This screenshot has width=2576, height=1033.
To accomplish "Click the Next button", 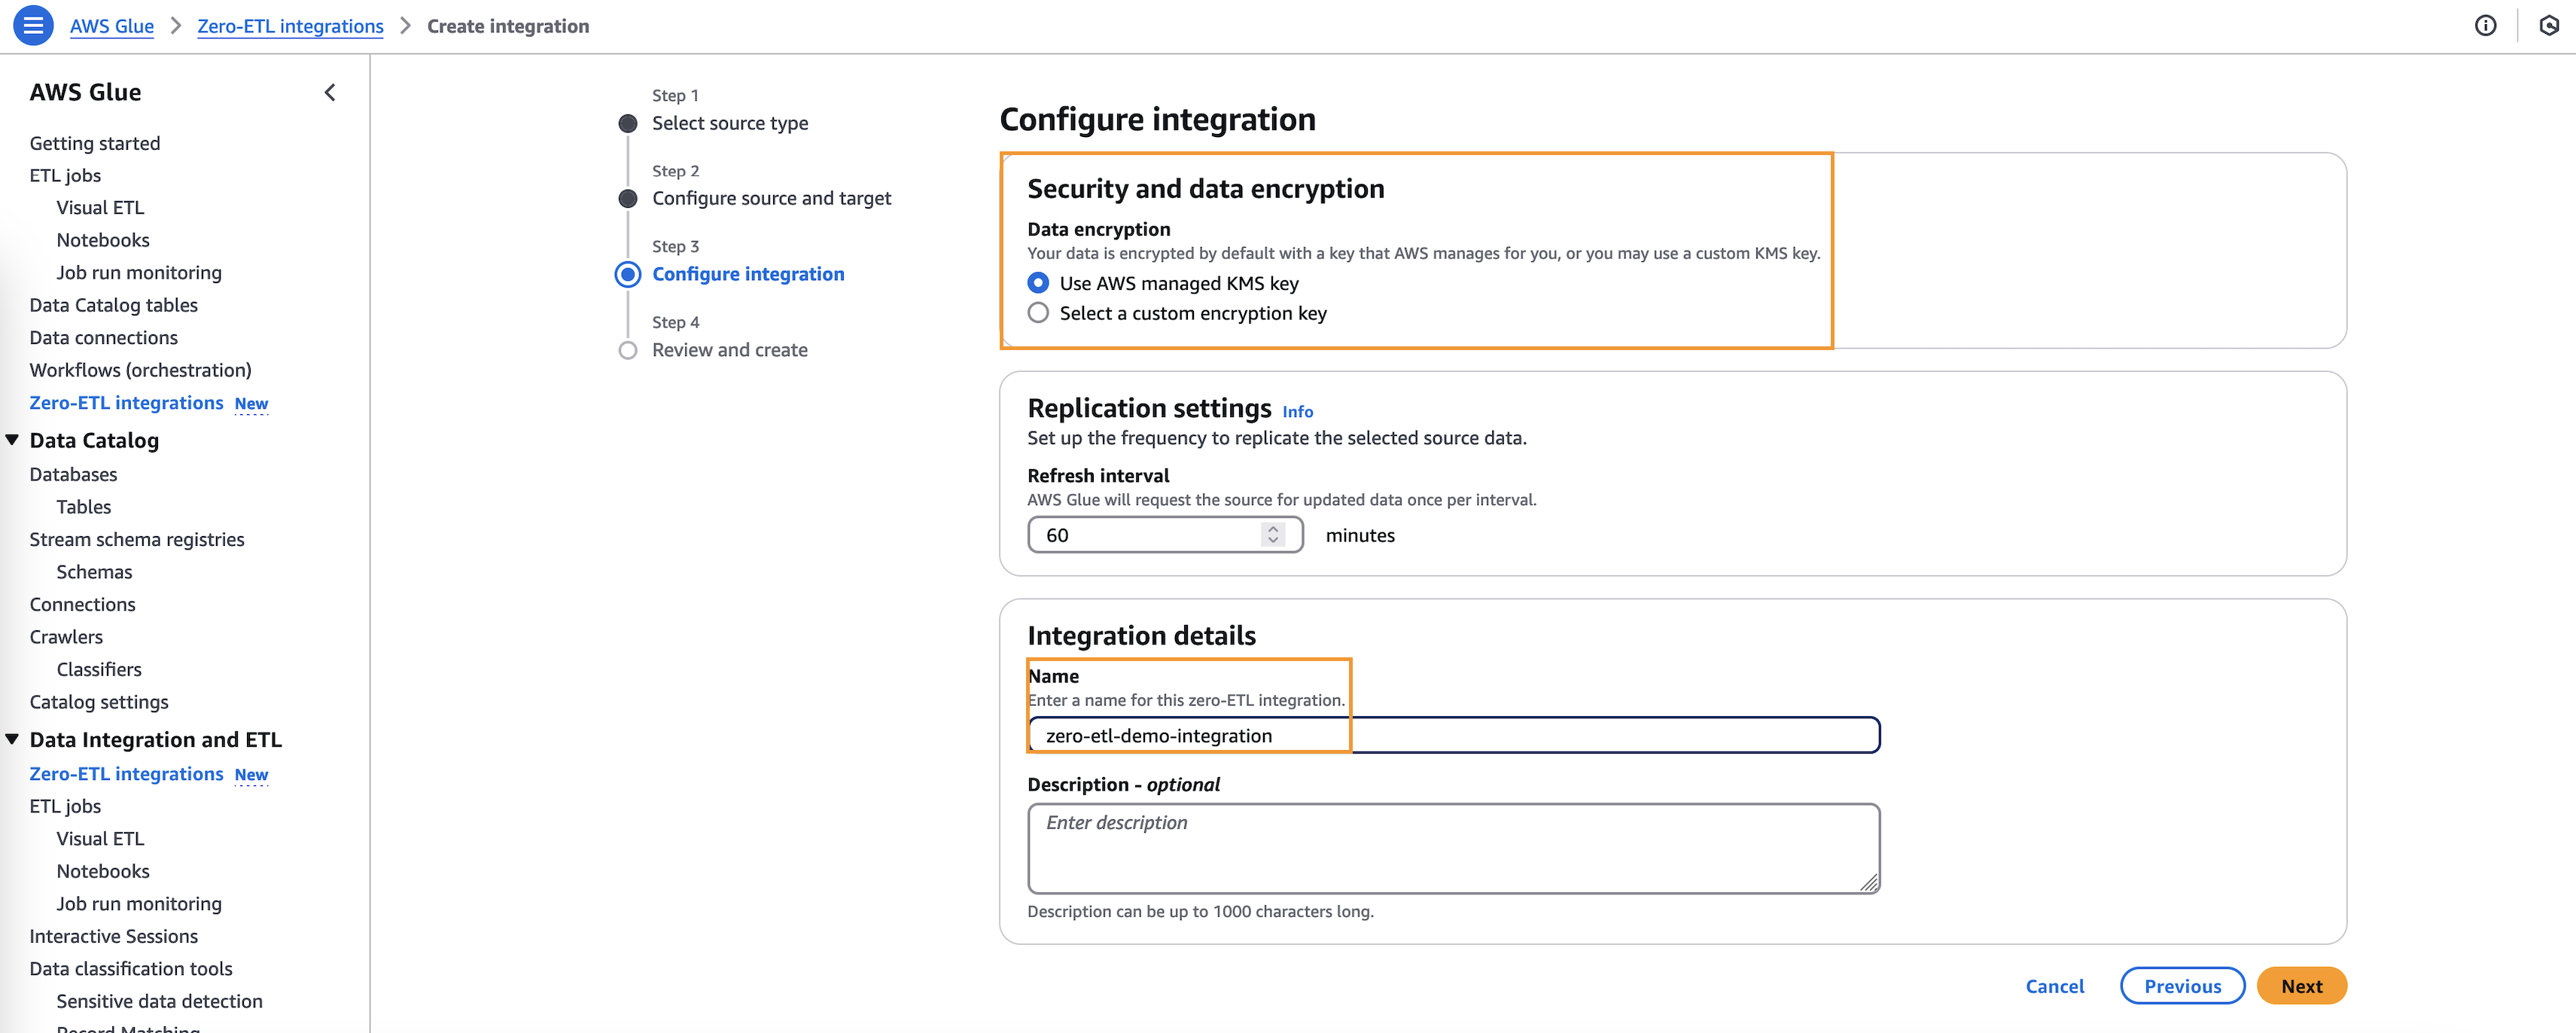I will [x=2301, y=986].
